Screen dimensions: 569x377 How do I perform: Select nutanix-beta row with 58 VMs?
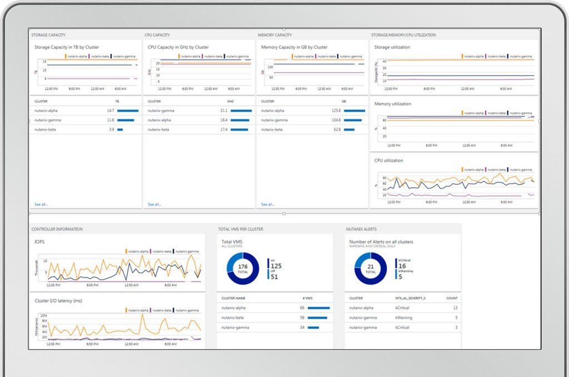[274, 318]
